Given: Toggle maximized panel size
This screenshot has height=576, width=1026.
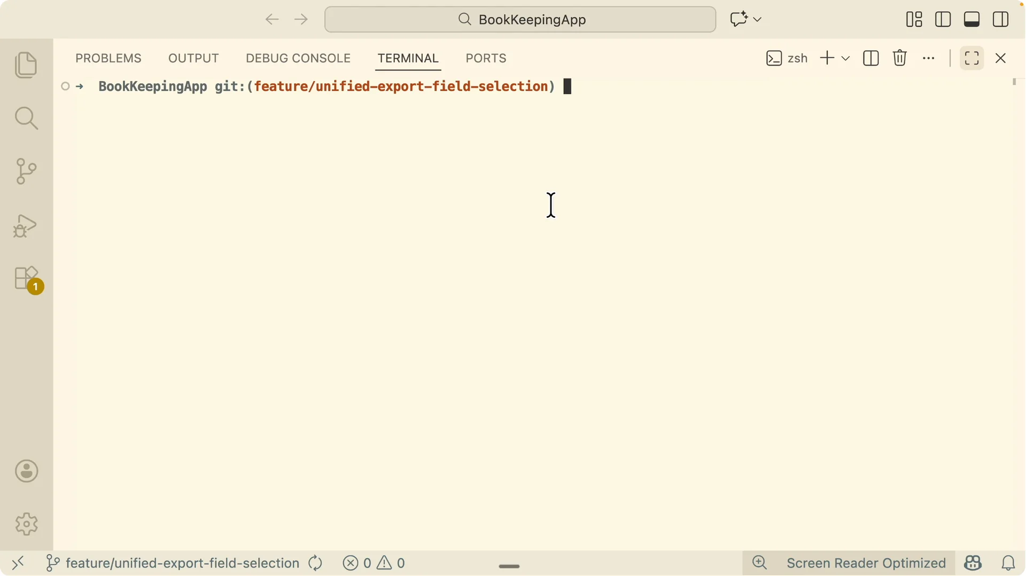Looking at the screenshot, I should pyautogui.click(x=972, y=58).
